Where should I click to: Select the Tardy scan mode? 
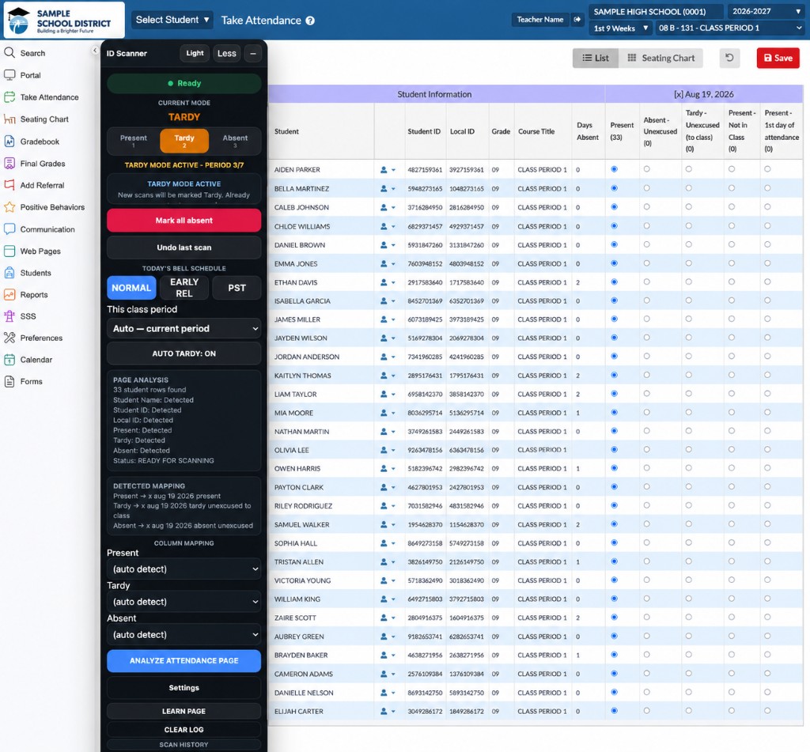click(x=184, y=141)
